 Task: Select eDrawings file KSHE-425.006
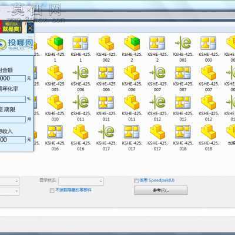click(80, 79)
